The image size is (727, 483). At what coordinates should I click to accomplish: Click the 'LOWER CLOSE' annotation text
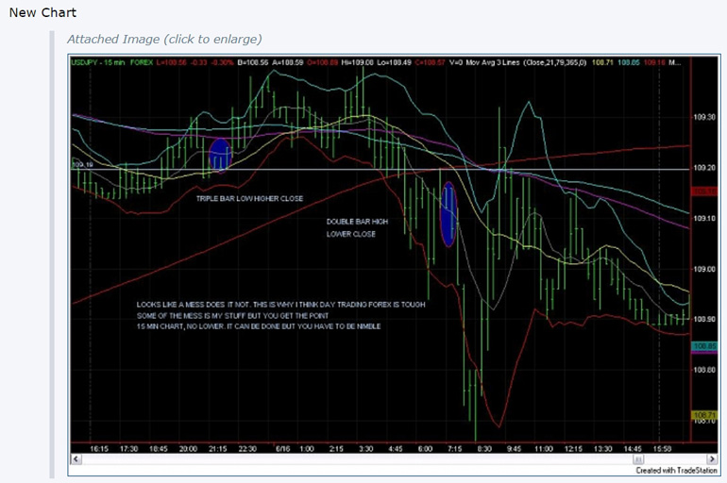(x=351, y=234)
